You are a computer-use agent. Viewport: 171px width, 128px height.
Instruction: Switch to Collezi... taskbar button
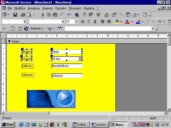click(81, 125)
